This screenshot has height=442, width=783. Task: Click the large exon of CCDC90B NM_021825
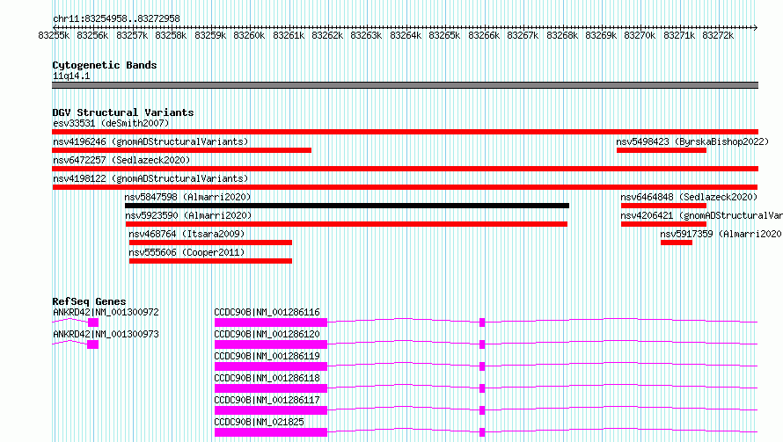click(x=271, y=432)
